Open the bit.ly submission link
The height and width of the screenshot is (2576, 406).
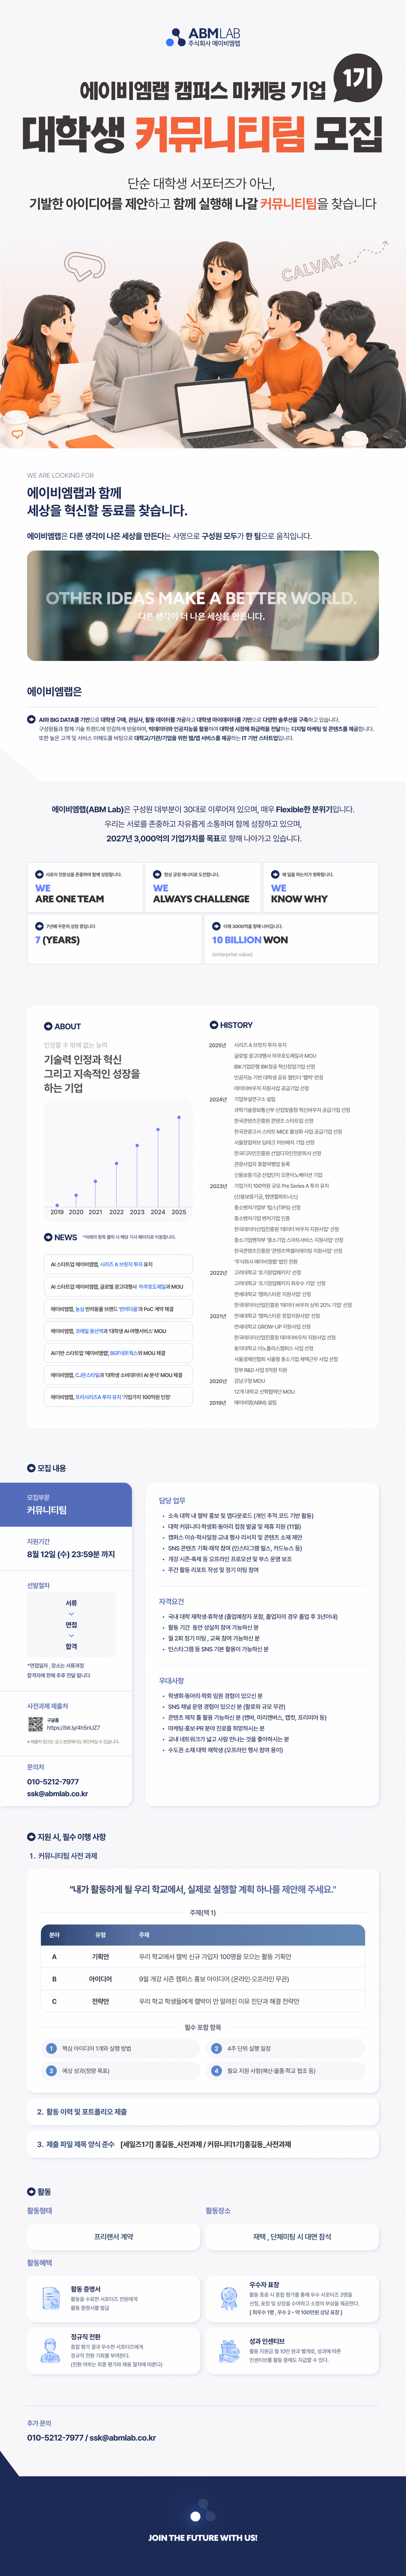73,1728
